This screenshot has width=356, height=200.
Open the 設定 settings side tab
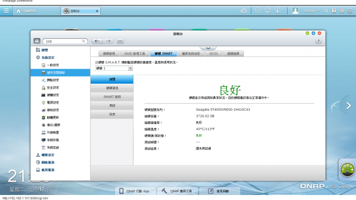(112, 114)
